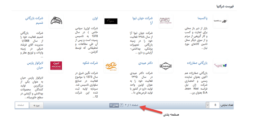The image size is (257, 119).
Task: Click the پارس حیان description text
Action: tap(32, 87)
